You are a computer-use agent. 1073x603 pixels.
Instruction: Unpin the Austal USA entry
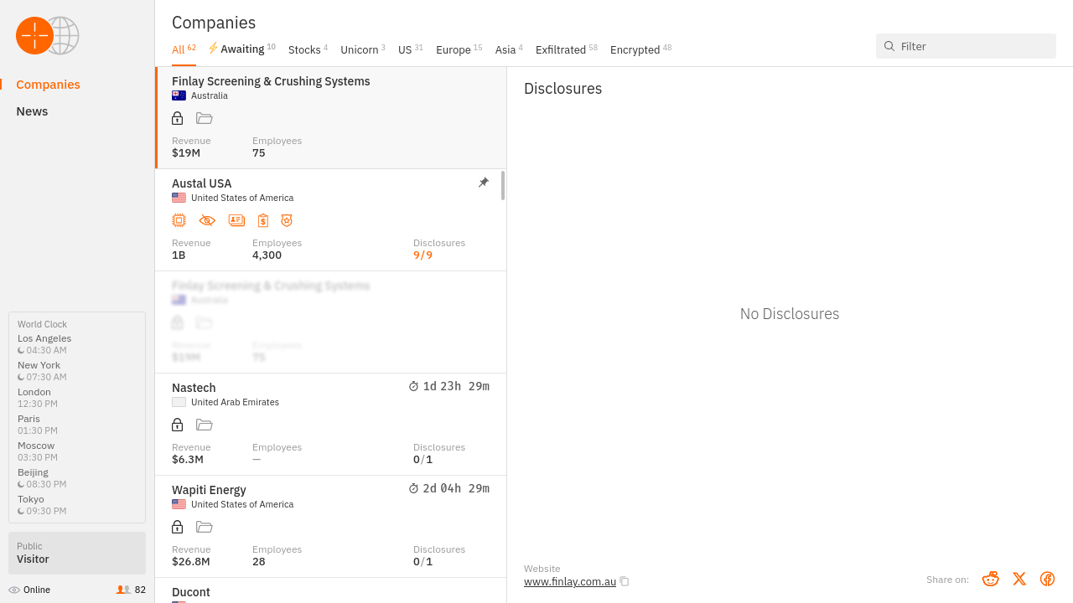(x=484, y=183)
